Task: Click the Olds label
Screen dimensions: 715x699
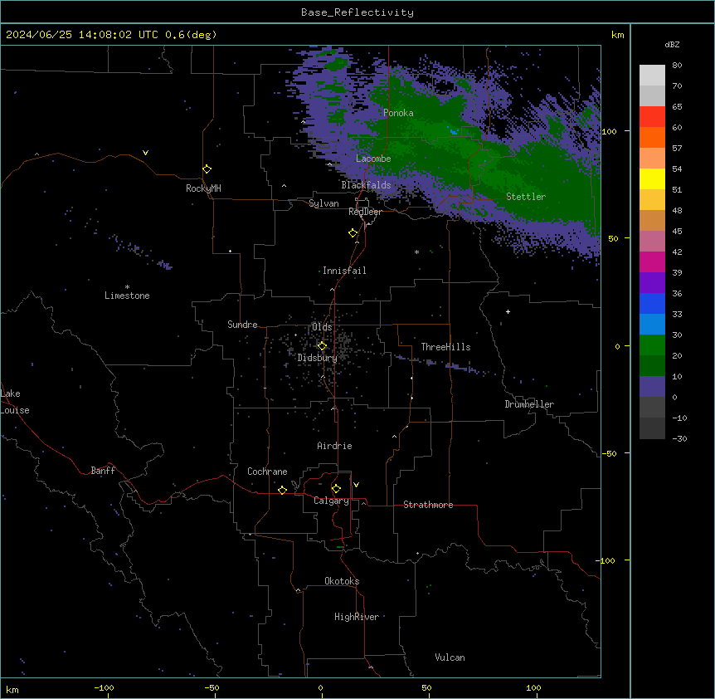Action: coord(322,327)
